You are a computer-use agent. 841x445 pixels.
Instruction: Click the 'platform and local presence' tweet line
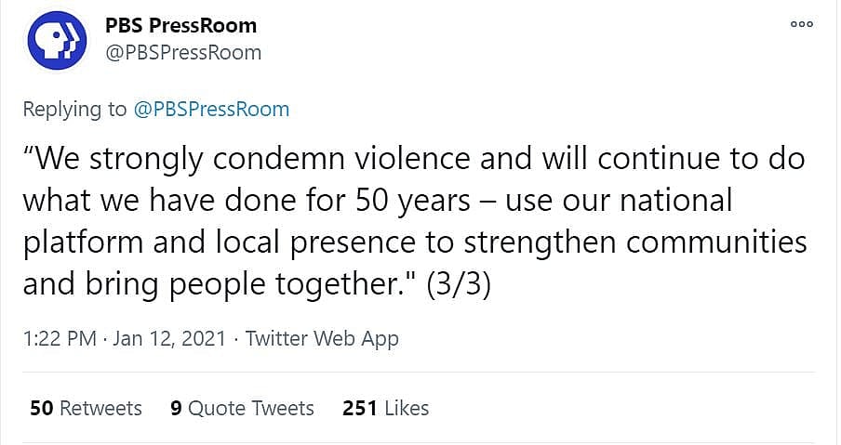pos(414,241)
